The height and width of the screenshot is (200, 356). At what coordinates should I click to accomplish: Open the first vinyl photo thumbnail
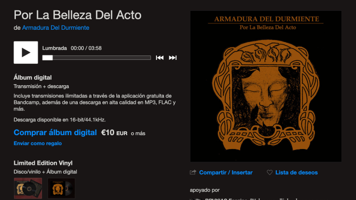click(x=28, y=188)
